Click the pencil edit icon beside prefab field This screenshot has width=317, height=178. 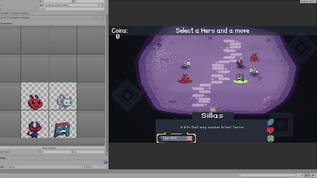pos(99,5)
